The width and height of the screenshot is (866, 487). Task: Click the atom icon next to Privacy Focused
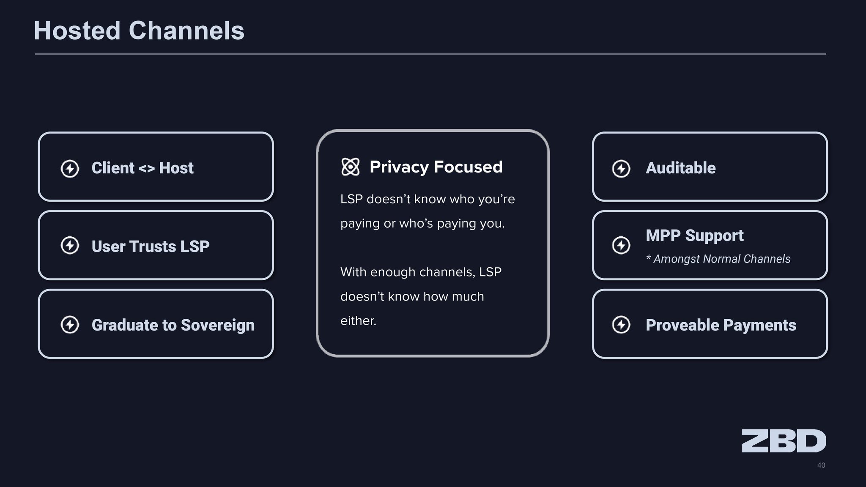tap(351, 167)
